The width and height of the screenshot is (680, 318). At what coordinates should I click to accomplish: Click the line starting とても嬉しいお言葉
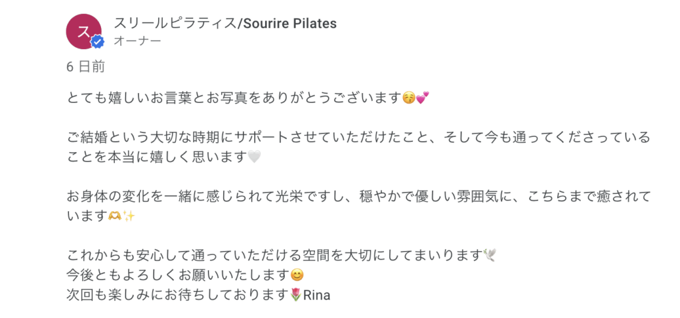pos(234,98)
